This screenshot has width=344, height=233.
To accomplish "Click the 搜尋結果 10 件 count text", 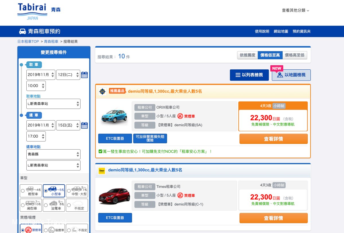I will click(x=114, y=56).
